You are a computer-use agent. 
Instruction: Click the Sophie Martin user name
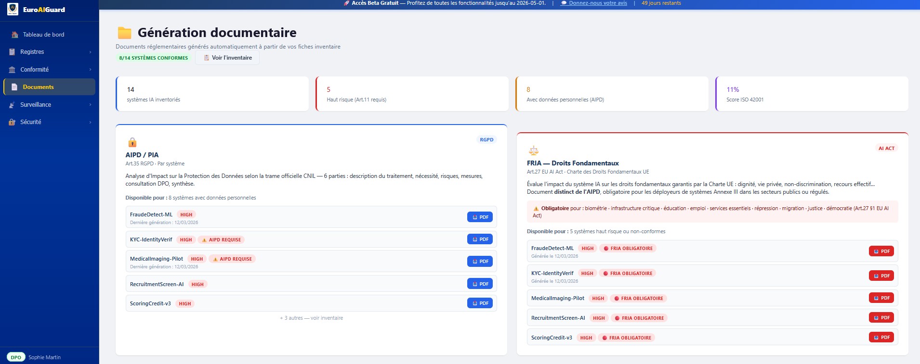coord(44,357)
